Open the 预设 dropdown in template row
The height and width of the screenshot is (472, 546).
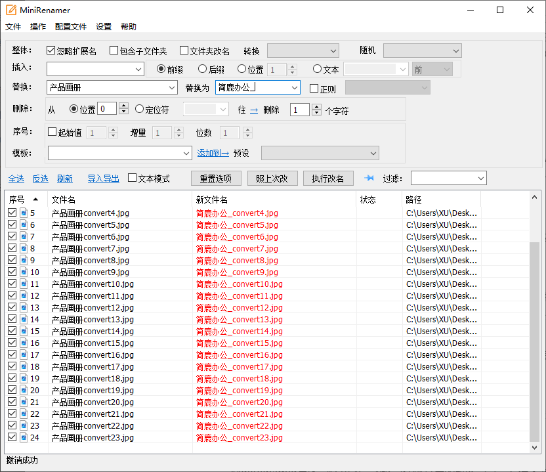[x=320, y=152]
